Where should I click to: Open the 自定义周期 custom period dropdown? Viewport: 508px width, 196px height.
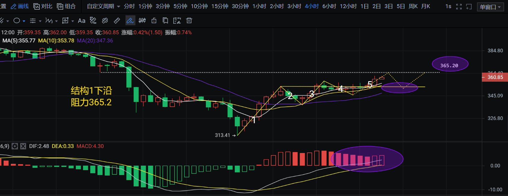coord(103,6)
